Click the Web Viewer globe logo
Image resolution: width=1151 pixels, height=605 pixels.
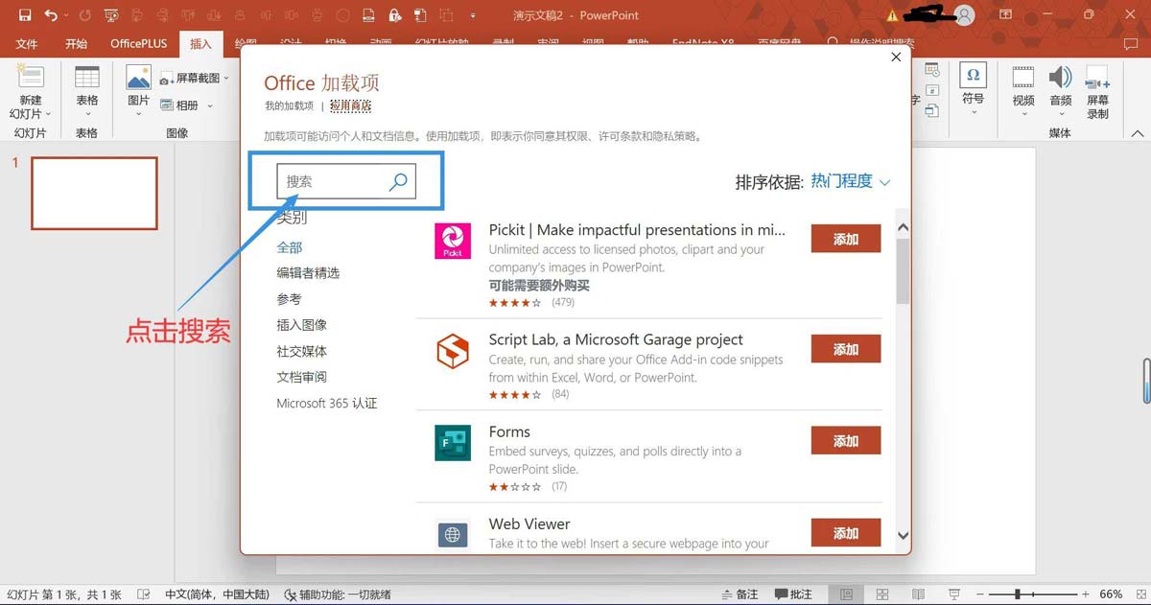(x=453, y=534)
